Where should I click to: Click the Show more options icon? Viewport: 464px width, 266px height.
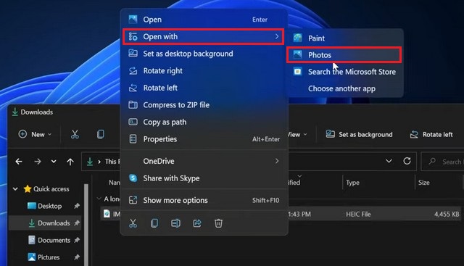click(133, 200)
